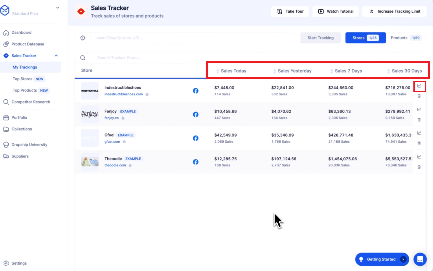Click the Take Tour button

point(290,11)
